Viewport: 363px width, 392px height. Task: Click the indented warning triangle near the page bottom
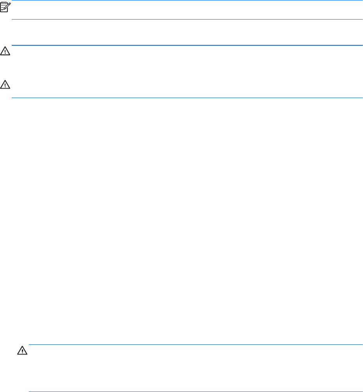click(x=22, y=351)
